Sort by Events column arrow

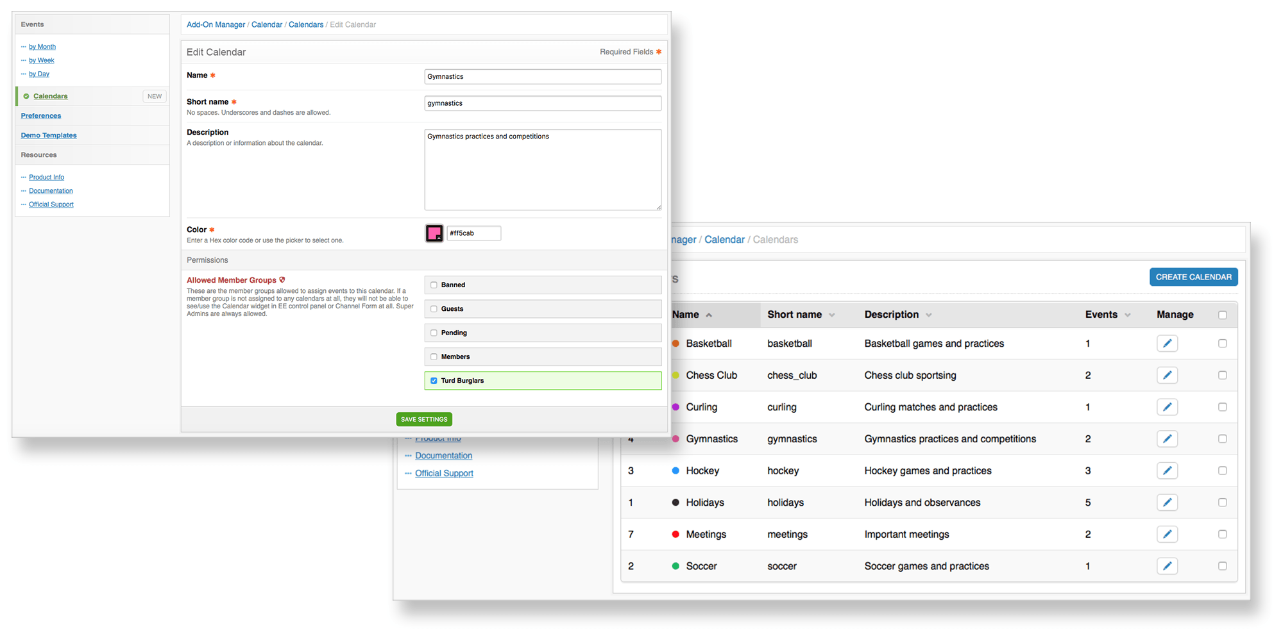tap(1128, 315)
